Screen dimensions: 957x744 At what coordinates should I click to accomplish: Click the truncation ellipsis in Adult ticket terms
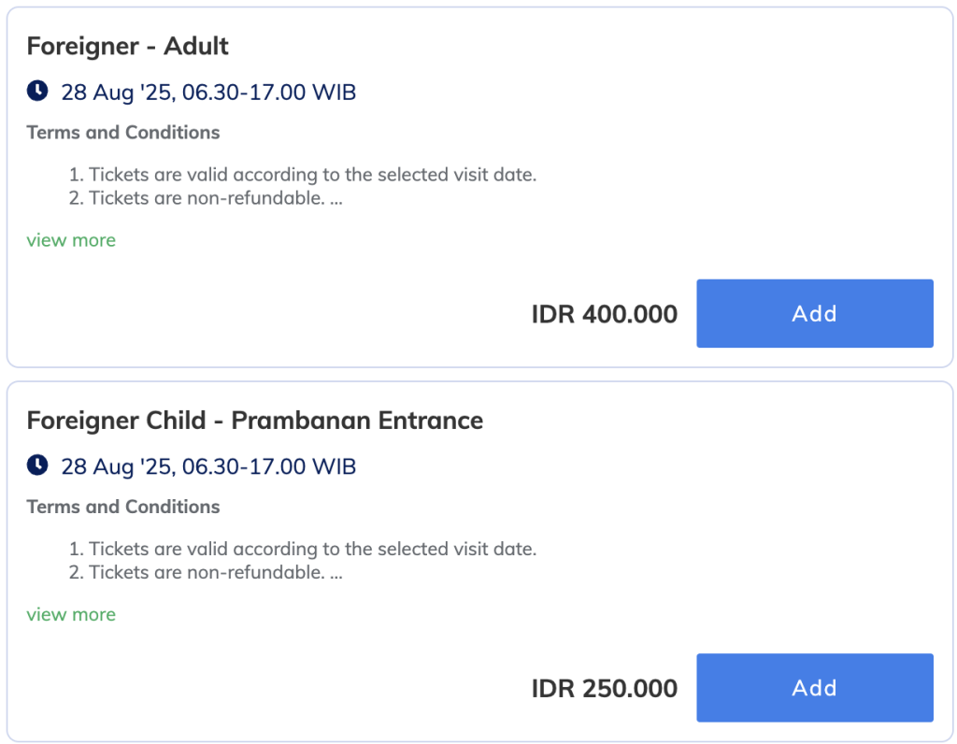tap(336, 199)
